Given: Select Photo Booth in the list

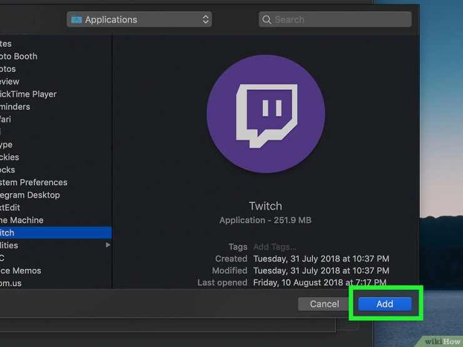Looking at the screenshot, I should (x=56, y=56).
